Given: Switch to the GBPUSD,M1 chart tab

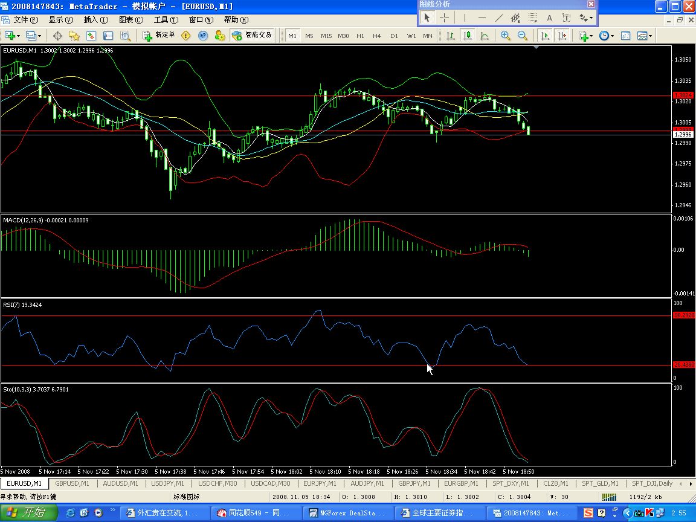Looking at the screenshot, I should pos(72,483).
